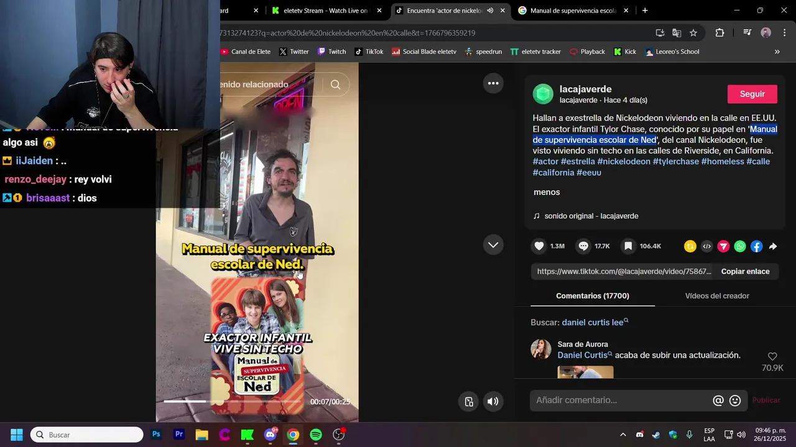Go to next video with down chevron
Screen dimensions: 796x447
493,245
